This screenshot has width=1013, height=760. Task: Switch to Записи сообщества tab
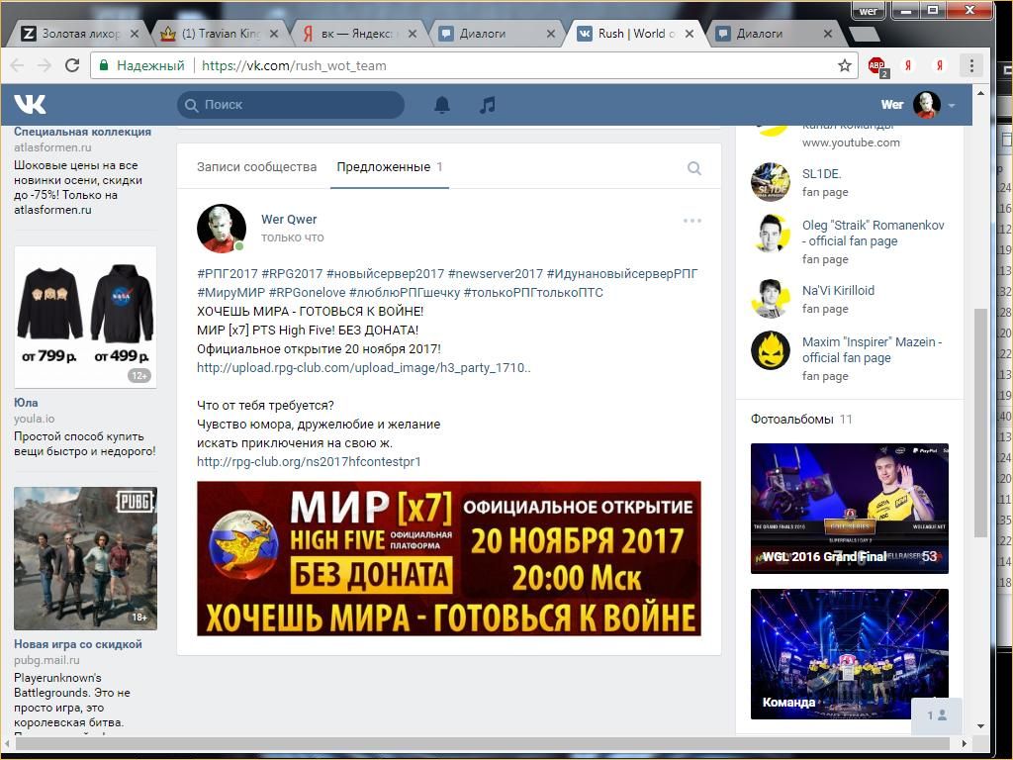[x=256, y=167]
